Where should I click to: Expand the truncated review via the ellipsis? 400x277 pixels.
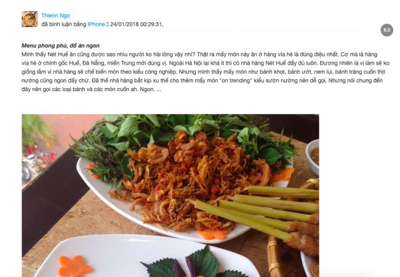pyautogui.click(x=159, y=89)
